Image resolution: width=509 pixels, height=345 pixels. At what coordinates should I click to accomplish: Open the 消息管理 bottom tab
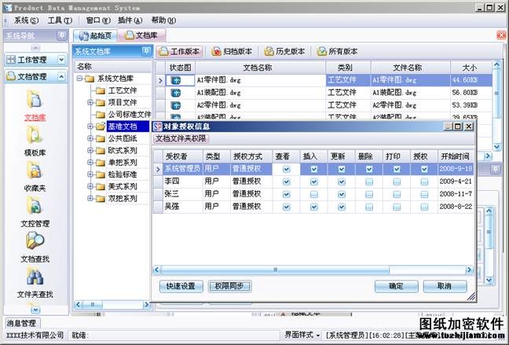coord(21,323)
